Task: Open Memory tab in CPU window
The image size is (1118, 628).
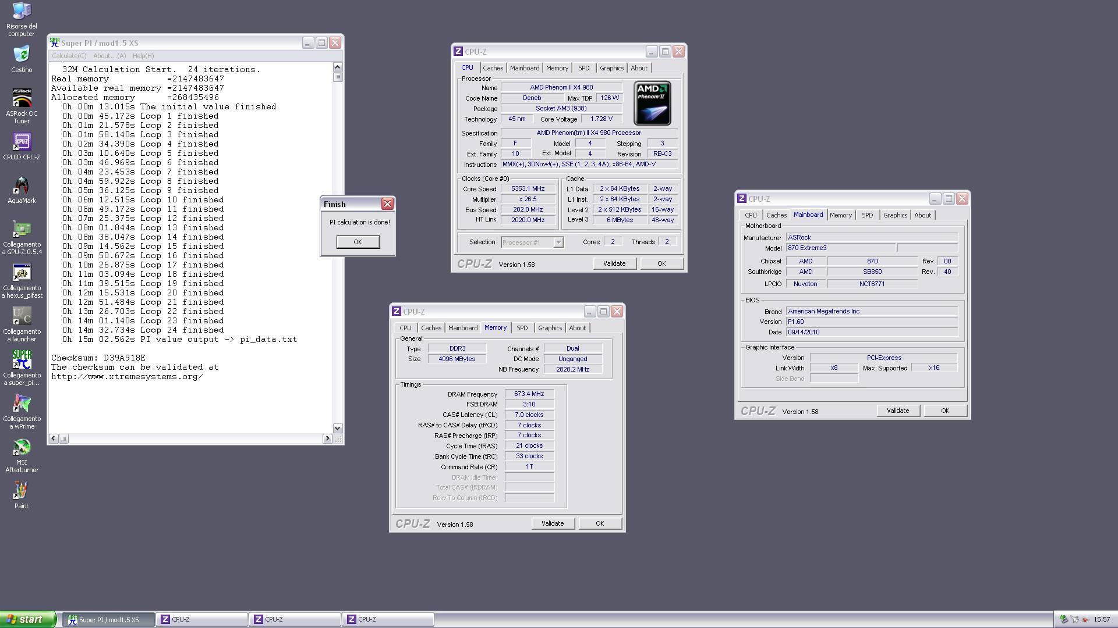Action: point(557,68)
